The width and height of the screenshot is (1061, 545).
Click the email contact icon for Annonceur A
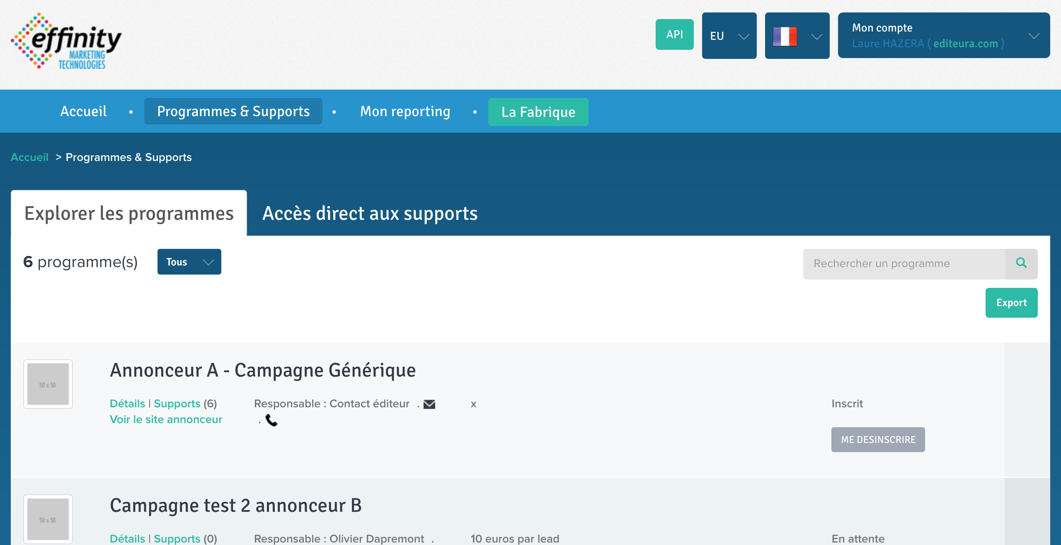(431, 403)
